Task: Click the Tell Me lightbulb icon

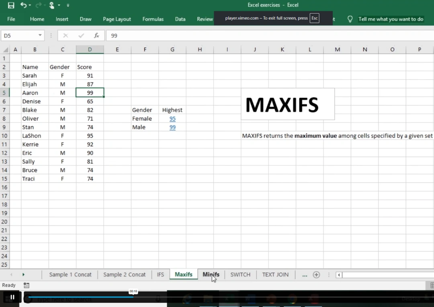Action: (350, 19)
